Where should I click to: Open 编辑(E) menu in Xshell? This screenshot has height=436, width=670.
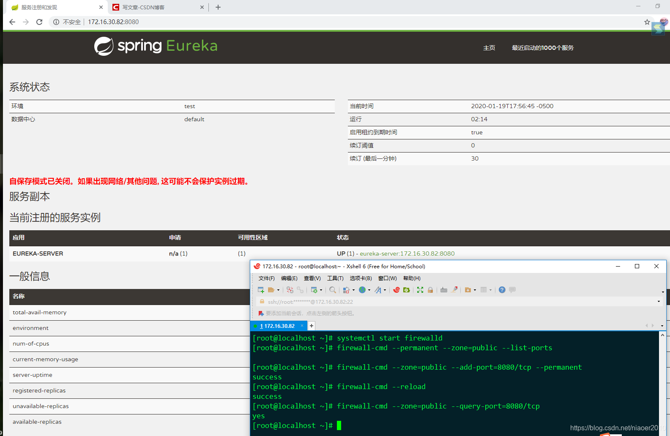click(x=289, y=278)
